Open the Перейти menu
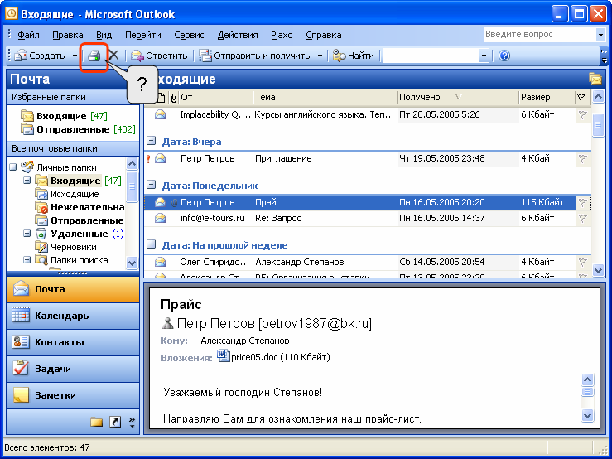 [142, 35]
